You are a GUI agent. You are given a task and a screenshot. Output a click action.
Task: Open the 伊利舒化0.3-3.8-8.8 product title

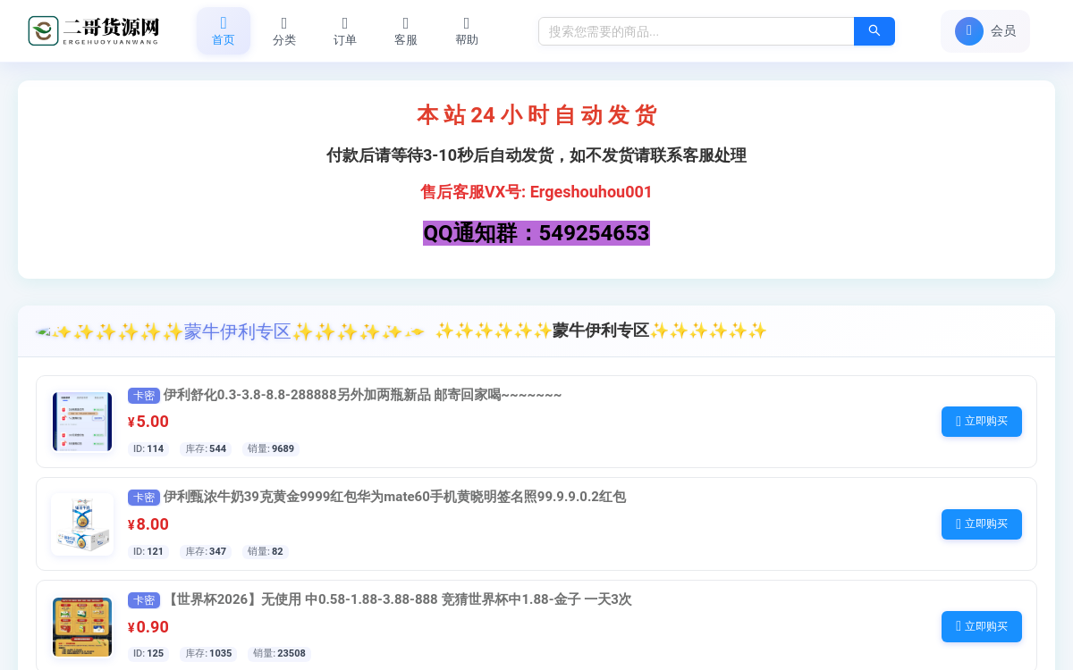pyautogui.click(x=362, y=395)
